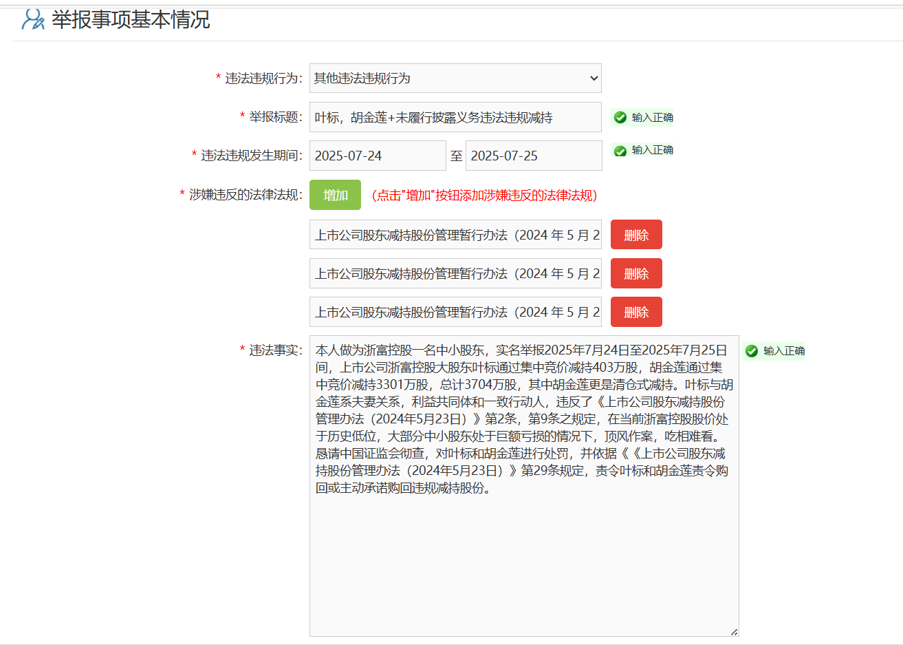This screenshot has height=645, width=903.
Task: Click the end date field 2025-07-25
Action: tap(534, 156)
